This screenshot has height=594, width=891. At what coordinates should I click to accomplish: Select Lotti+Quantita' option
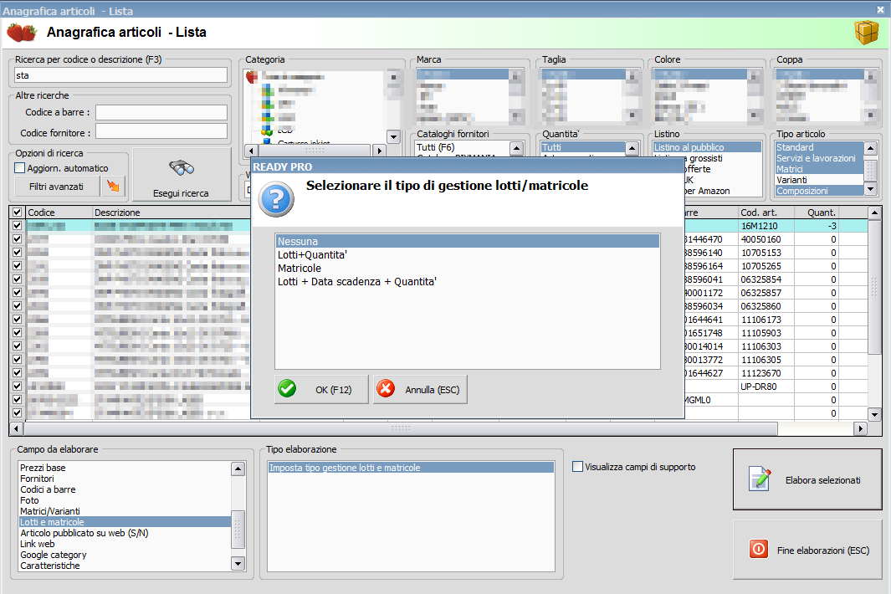point(468,254)
